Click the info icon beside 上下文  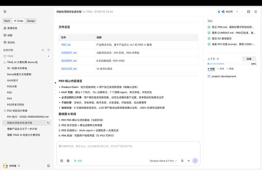(218, 59)
